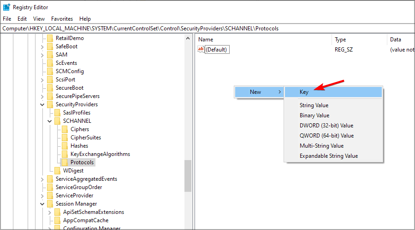
Task: Collapse the Session Manager tree node
Action: [x=42, y=204]
